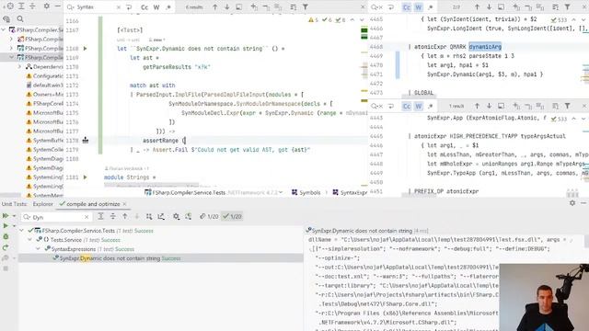Open unit test session options gear
The width and height of the screenshot is (589, 331).
coord(176,216)
